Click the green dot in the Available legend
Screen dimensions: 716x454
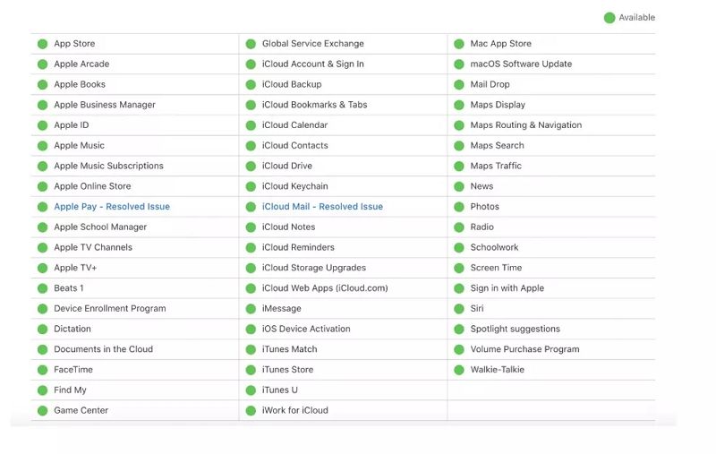coord(609,18)
